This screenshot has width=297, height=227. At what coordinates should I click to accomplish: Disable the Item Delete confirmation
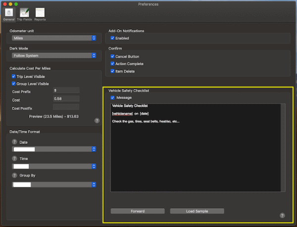click(113, 71)
